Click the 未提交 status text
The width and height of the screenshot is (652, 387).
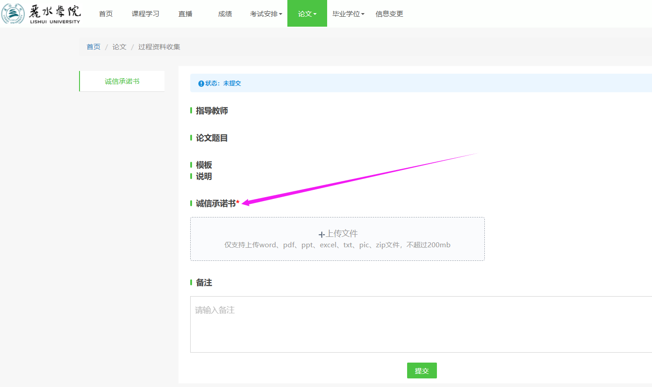[x=232, y=84]
